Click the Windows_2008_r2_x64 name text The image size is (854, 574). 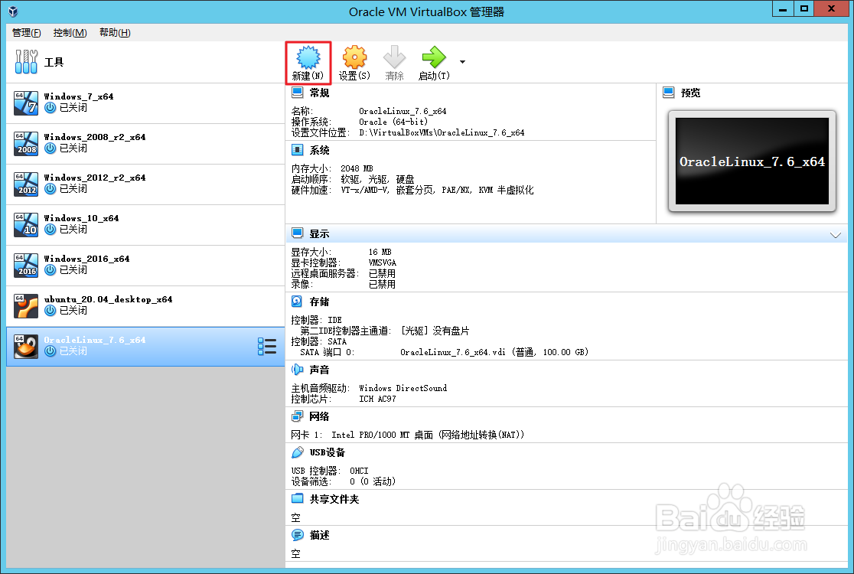tap(95, 137)
